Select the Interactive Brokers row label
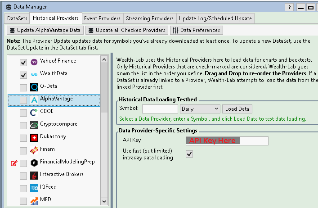Viewport: 318px width, 208px height. pyautogui.click(x=62, y=174)
